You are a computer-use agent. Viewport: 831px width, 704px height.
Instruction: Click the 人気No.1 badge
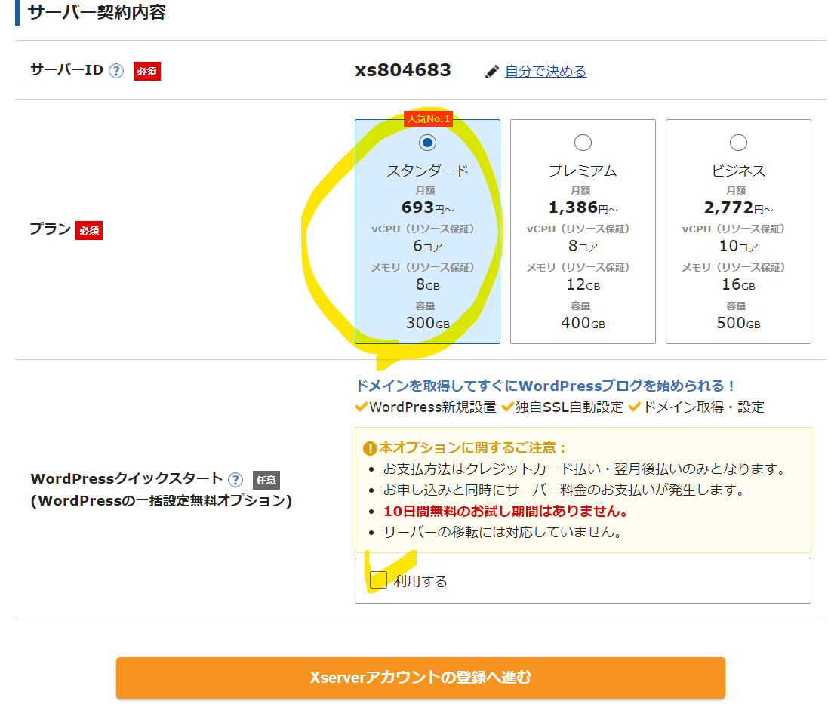(x=428, y=118)
